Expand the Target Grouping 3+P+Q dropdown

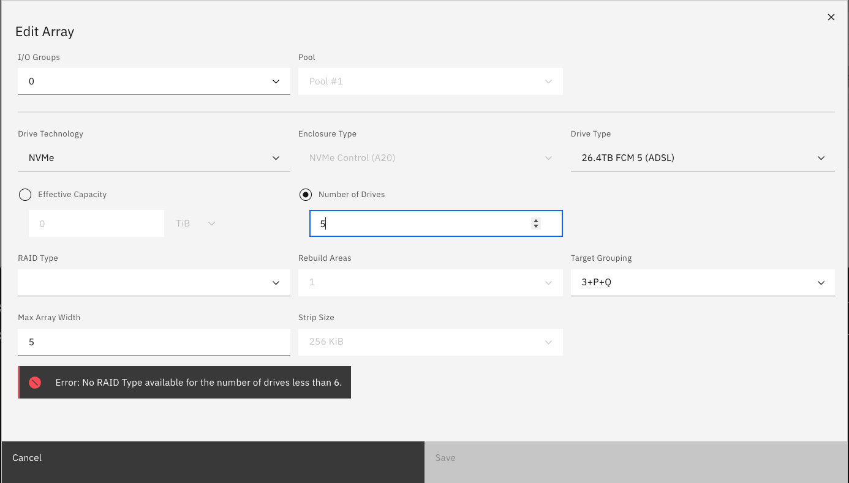(703, 283)
